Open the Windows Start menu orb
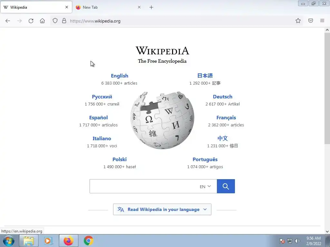The width and height of the screenshot is (330, 247). pos(9,241)
